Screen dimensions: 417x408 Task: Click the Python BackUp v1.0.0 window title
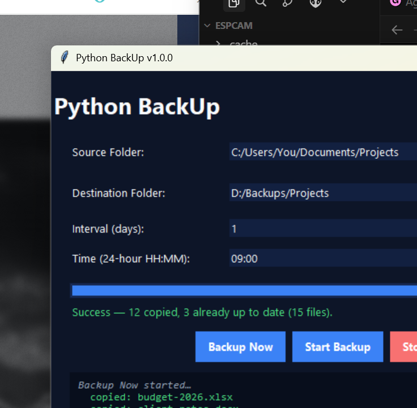(124, 58)
